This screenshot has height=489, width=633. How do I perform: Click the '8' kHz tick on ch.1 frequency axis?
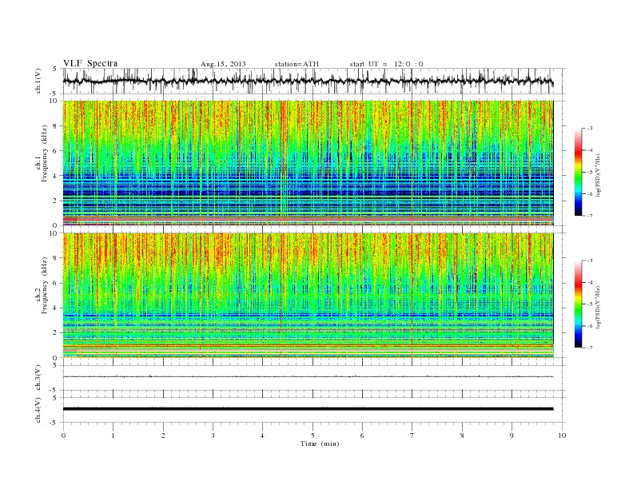(x=55, y=126)
